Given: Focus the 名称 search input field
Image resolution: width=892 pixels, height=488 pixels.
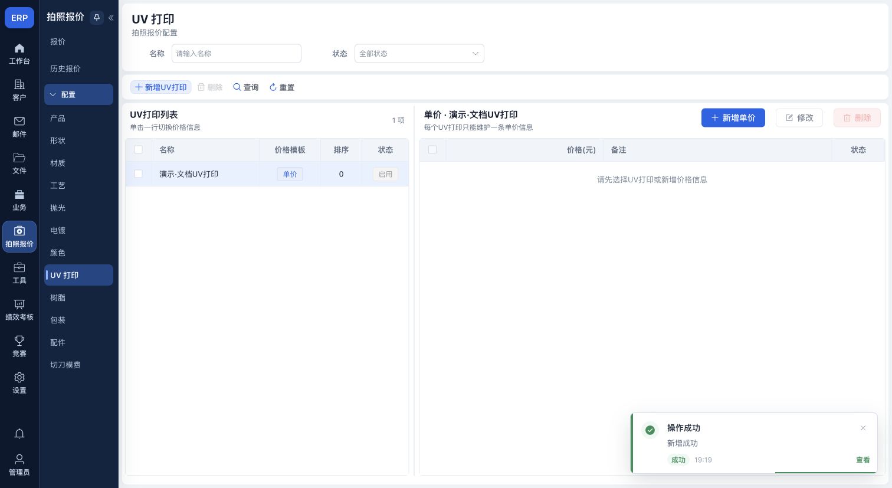Looking at the screenshot, I should [237, 54].
